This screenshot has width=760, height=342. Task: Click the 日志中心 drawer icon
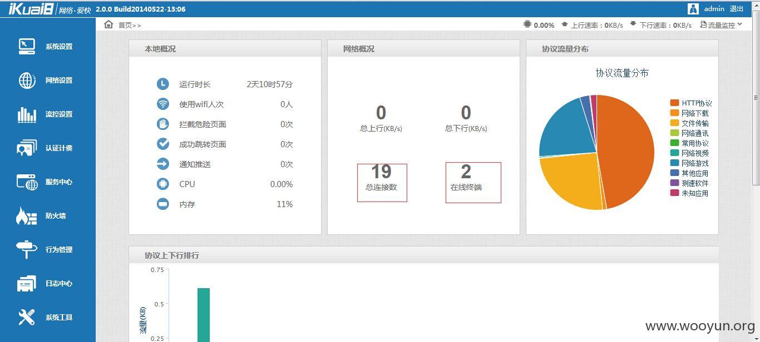(x=27, y=284)
